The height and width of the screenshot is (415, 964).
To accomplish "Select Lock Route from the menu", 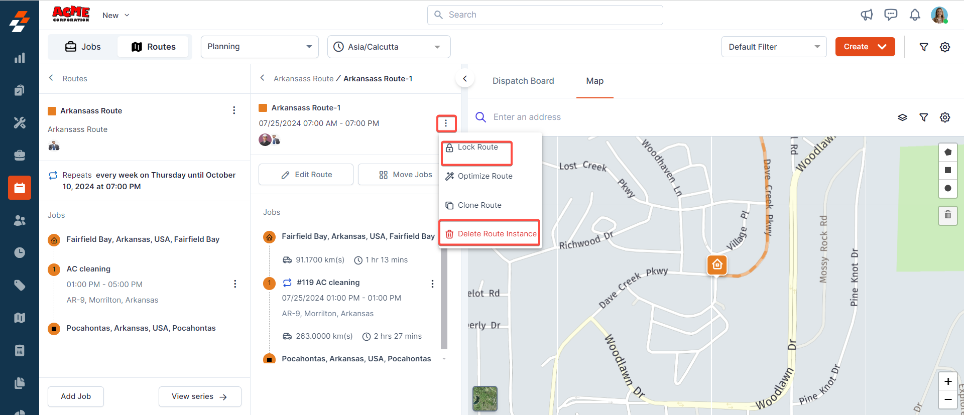I will 477,148.
